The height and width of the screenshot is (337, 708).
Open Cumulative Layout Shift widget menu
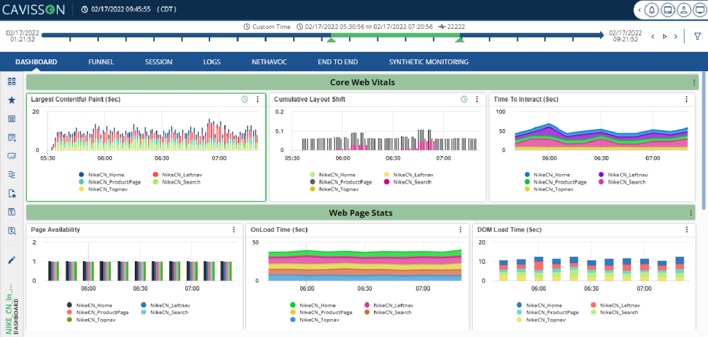[477, 99]
